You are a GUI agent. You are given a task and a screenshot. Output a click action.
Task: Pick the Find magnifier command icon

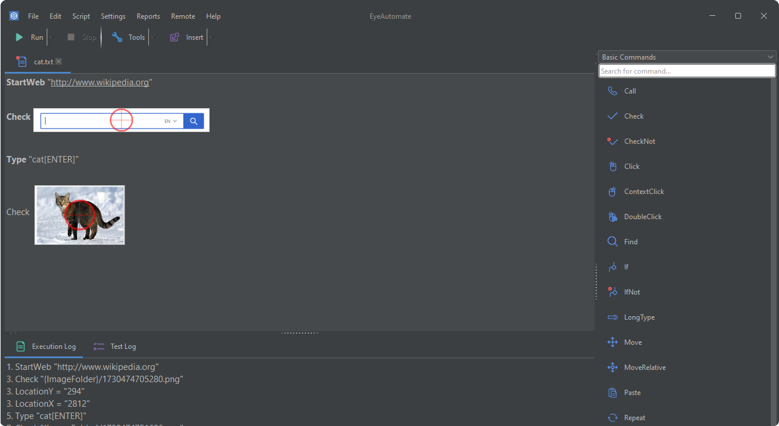[613, 242]
